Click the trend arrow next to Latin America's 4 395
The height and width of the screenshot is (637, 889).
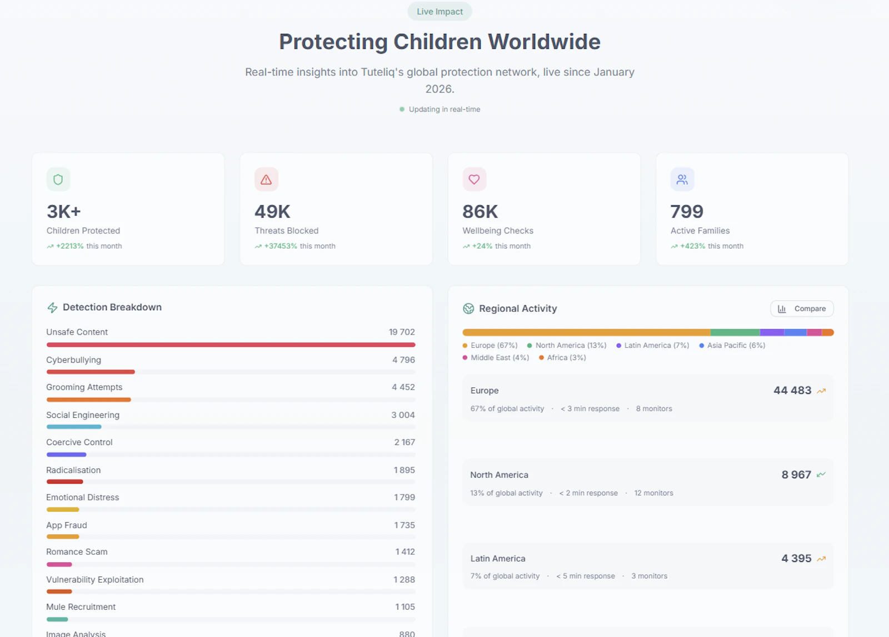[x=821, y=559]
